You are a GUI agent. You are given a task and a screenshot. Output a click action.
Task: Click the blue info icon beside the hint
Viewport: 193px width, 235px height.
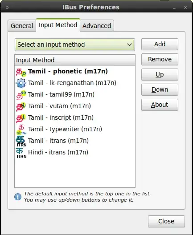point(18,197)
